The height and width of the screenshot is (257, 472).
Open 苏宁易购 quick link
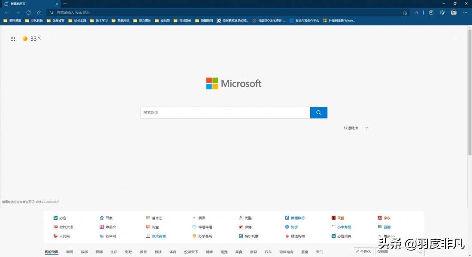(202, 236)
